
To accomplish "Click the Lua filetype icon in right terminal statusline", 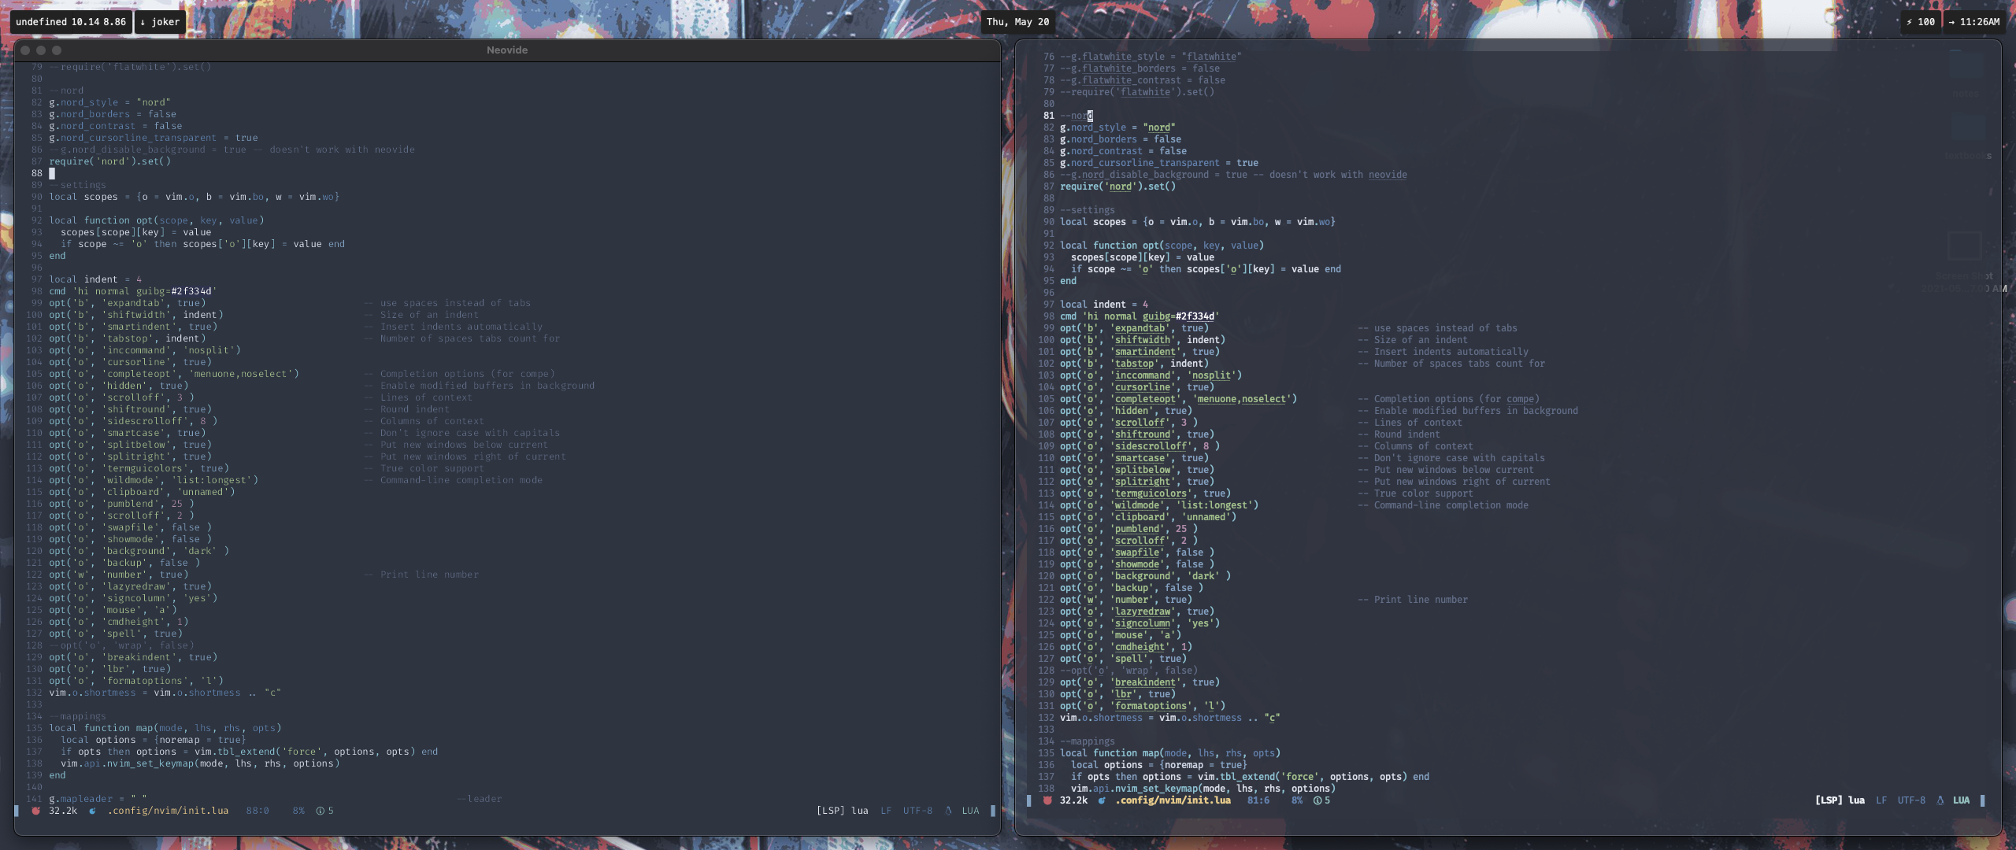I will pos(1940,800).
